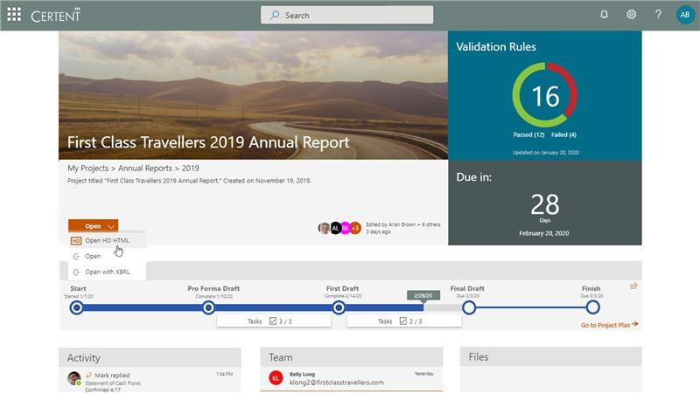This screenshot has height=393, width=700.
Task: Follow the Go to Project Plan link
Action: click(x=609, y=325)
